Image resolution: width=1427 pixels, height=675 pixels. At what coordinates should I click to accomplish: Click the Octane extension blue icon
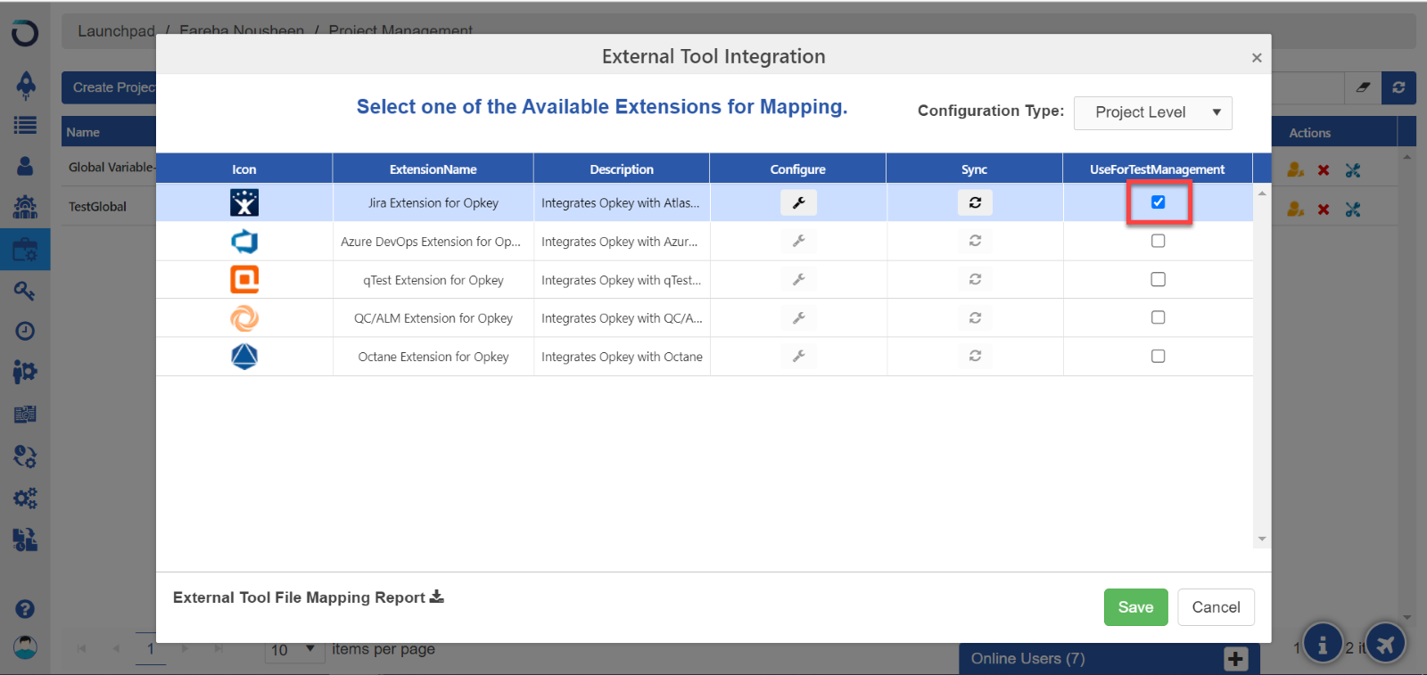click(244, 357)
